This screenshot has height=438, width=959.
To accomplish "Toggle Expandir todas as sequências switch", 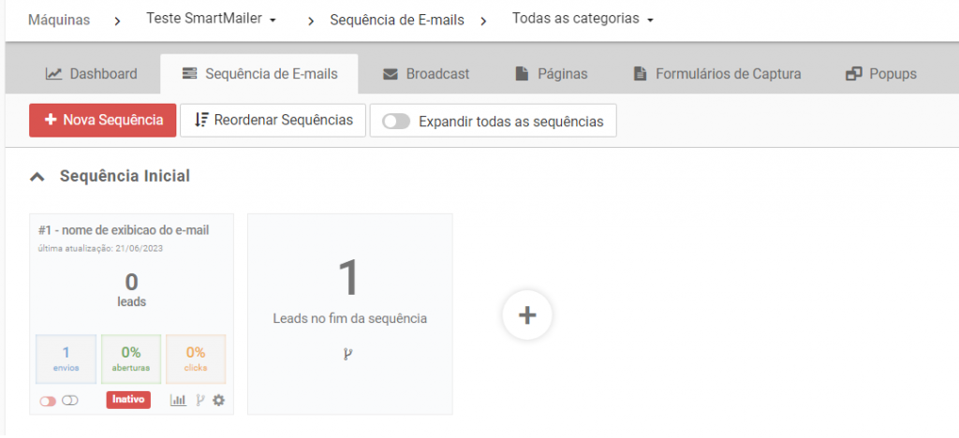I will pos(397,121).
